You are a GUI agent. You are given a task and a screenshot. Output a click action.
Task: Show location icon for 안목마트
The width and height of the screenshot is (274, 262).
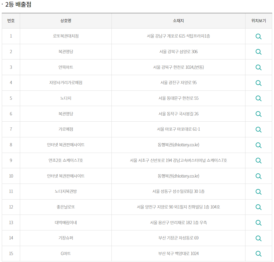[x=258, y=68]
